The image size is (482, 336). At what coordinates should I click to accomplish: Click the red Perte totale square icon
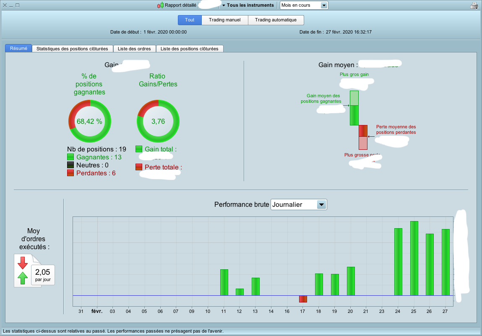point(139,167)
